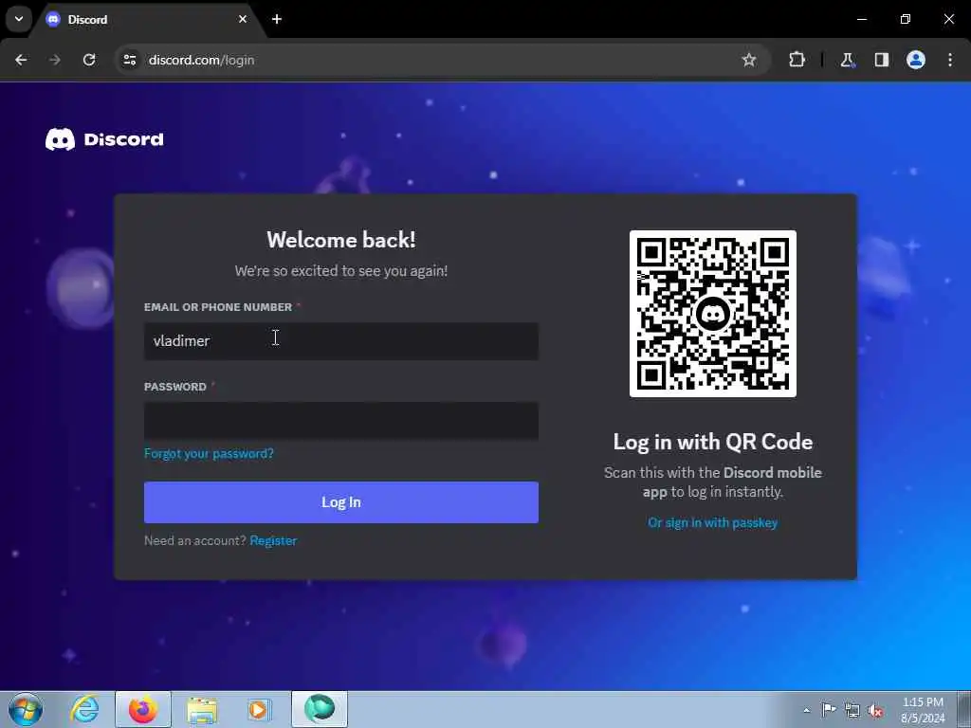Click Forgot your password link

209,454
